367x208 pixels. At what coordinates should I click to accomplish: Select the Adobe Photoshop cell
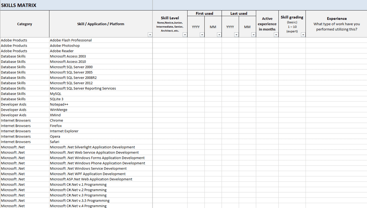(101, 46)
